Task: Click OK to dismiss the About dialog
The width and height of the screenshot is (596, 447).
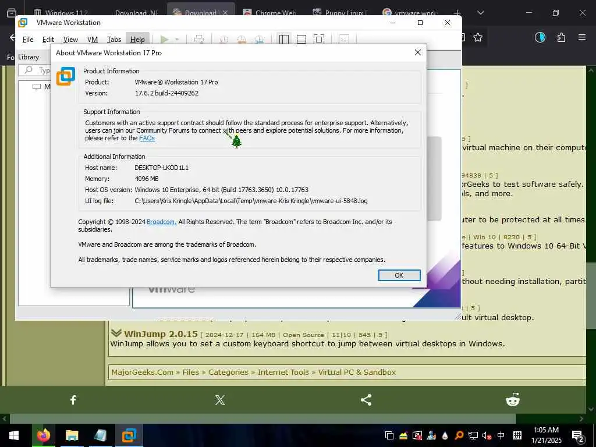Action: [x=399, y=275]
